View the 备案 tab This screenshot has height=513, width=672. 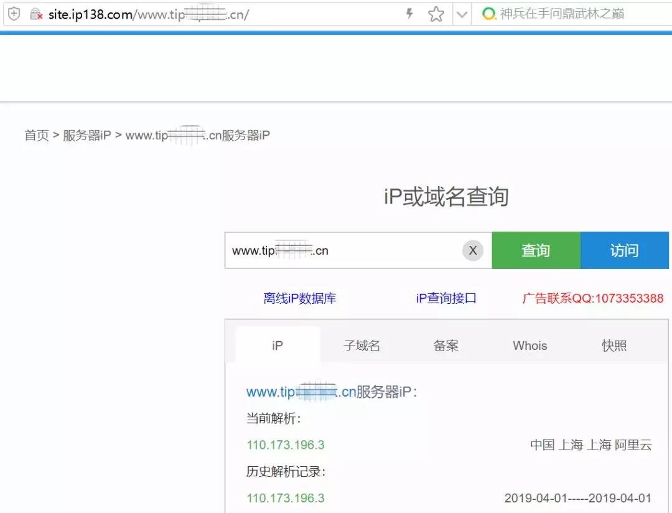tap(446, 346)
